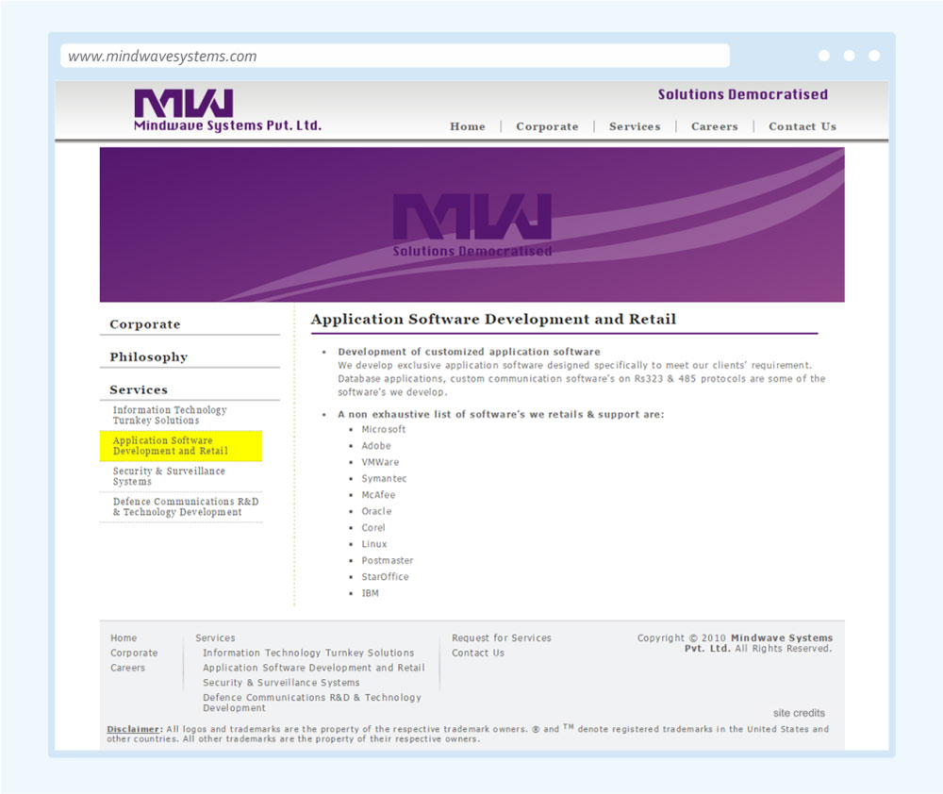Screen dimensions: 943x794
Task: Click IBM in the software list
Action: pos(370,593)
